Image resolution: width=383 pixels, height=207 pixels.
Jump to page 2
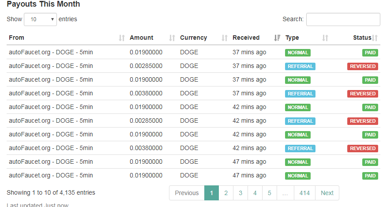point(226,193)
